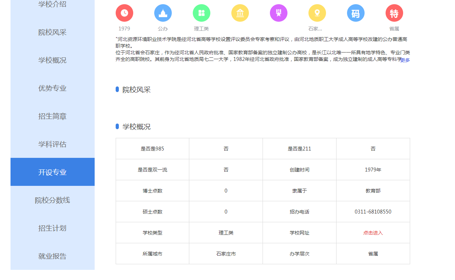Click the 公办 label under the building icon

pyautogui.click(x=163, y=29)
